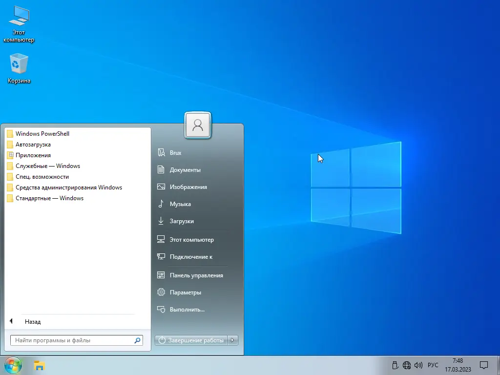Click the Загрузки download arrow icon
This screenshot has width=500, height=375.
pos(161,221)
